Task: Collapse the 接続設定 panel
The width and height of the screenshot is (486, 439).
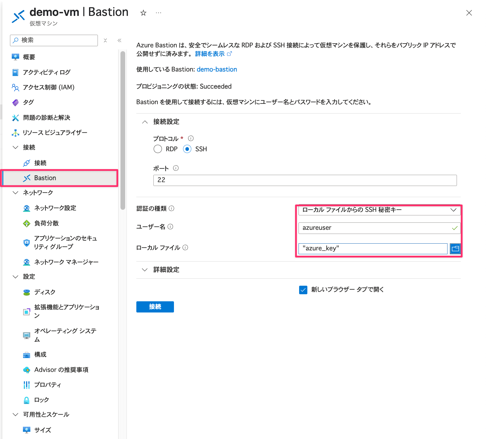Action: click(145, 122)
